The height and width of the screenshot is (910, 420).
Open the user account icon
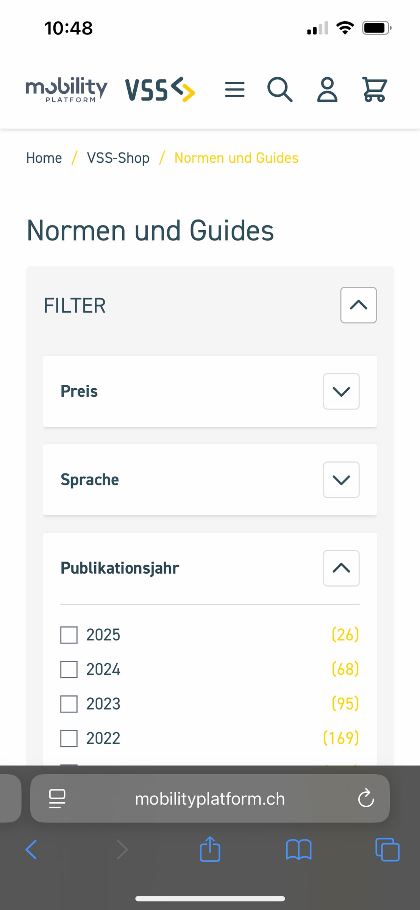tap(327, 89)
